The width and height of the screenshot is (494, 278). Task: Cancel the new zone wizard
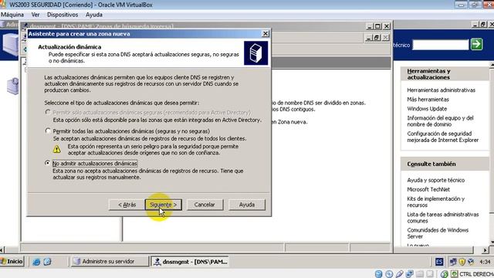205,205
